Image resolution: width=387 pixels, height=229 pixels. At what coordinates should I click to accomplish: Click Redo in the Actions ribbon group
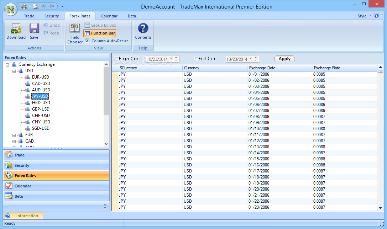click(52, 33)
